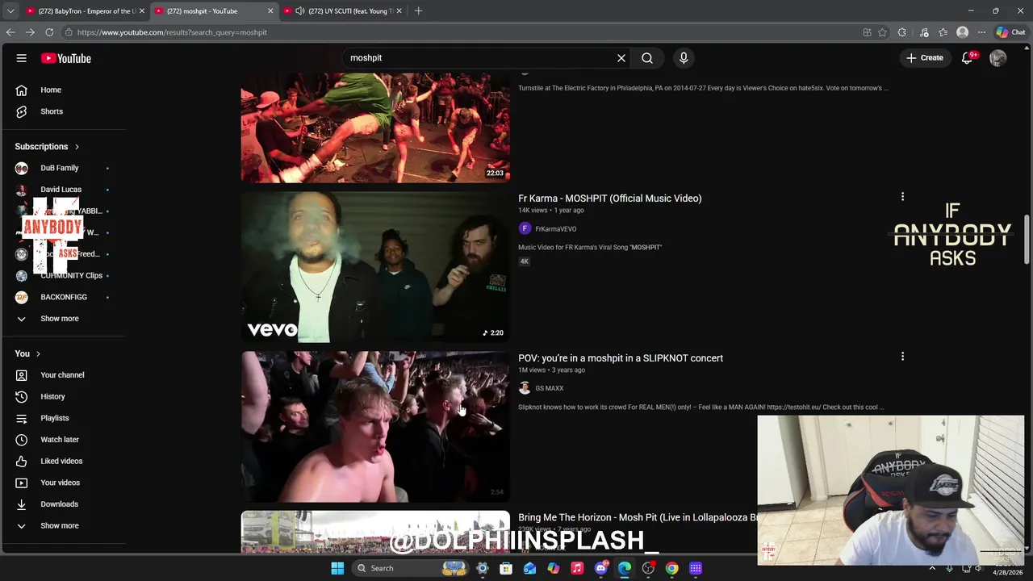Add this page to favorites
The height and width of the screenshot is (581, 1033).
tap(882, 32)
